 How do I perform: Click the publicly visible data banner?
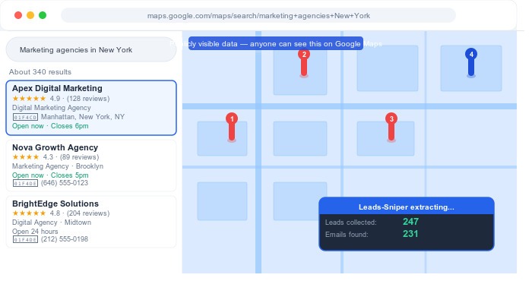point(276,44)
